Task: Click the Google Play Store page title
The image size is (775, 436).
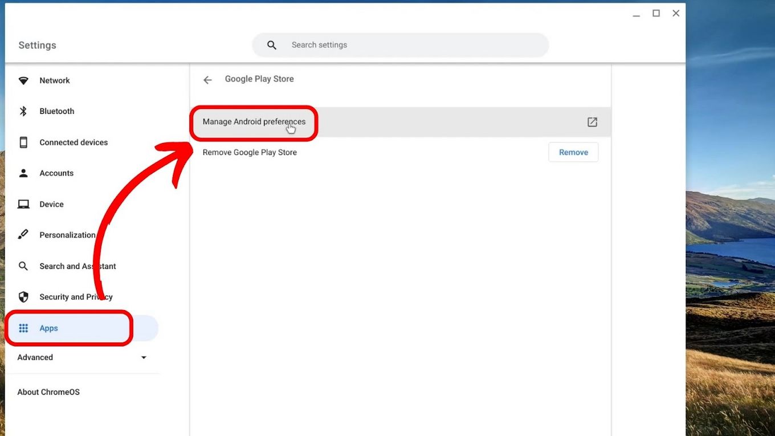Action: point(259,79)
